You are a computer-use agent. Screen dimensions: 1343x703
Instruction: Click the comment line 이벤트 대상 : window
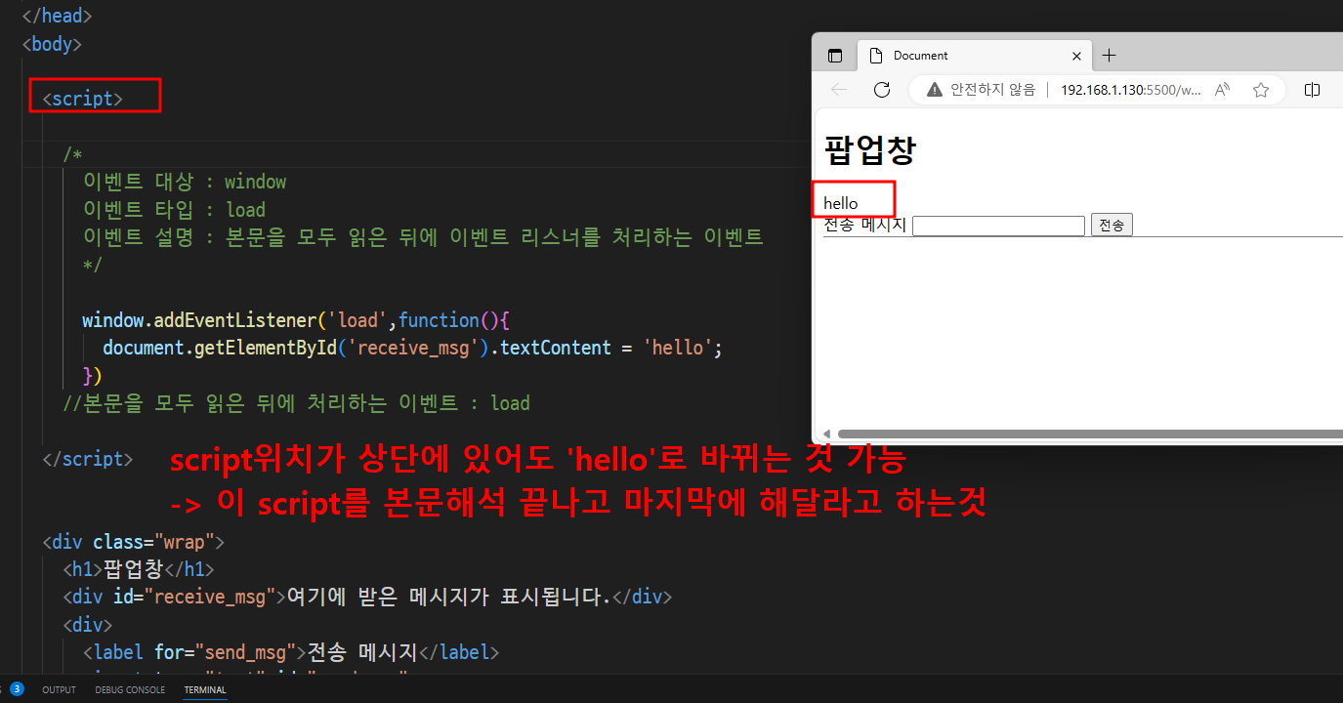(x=185, y=182)
